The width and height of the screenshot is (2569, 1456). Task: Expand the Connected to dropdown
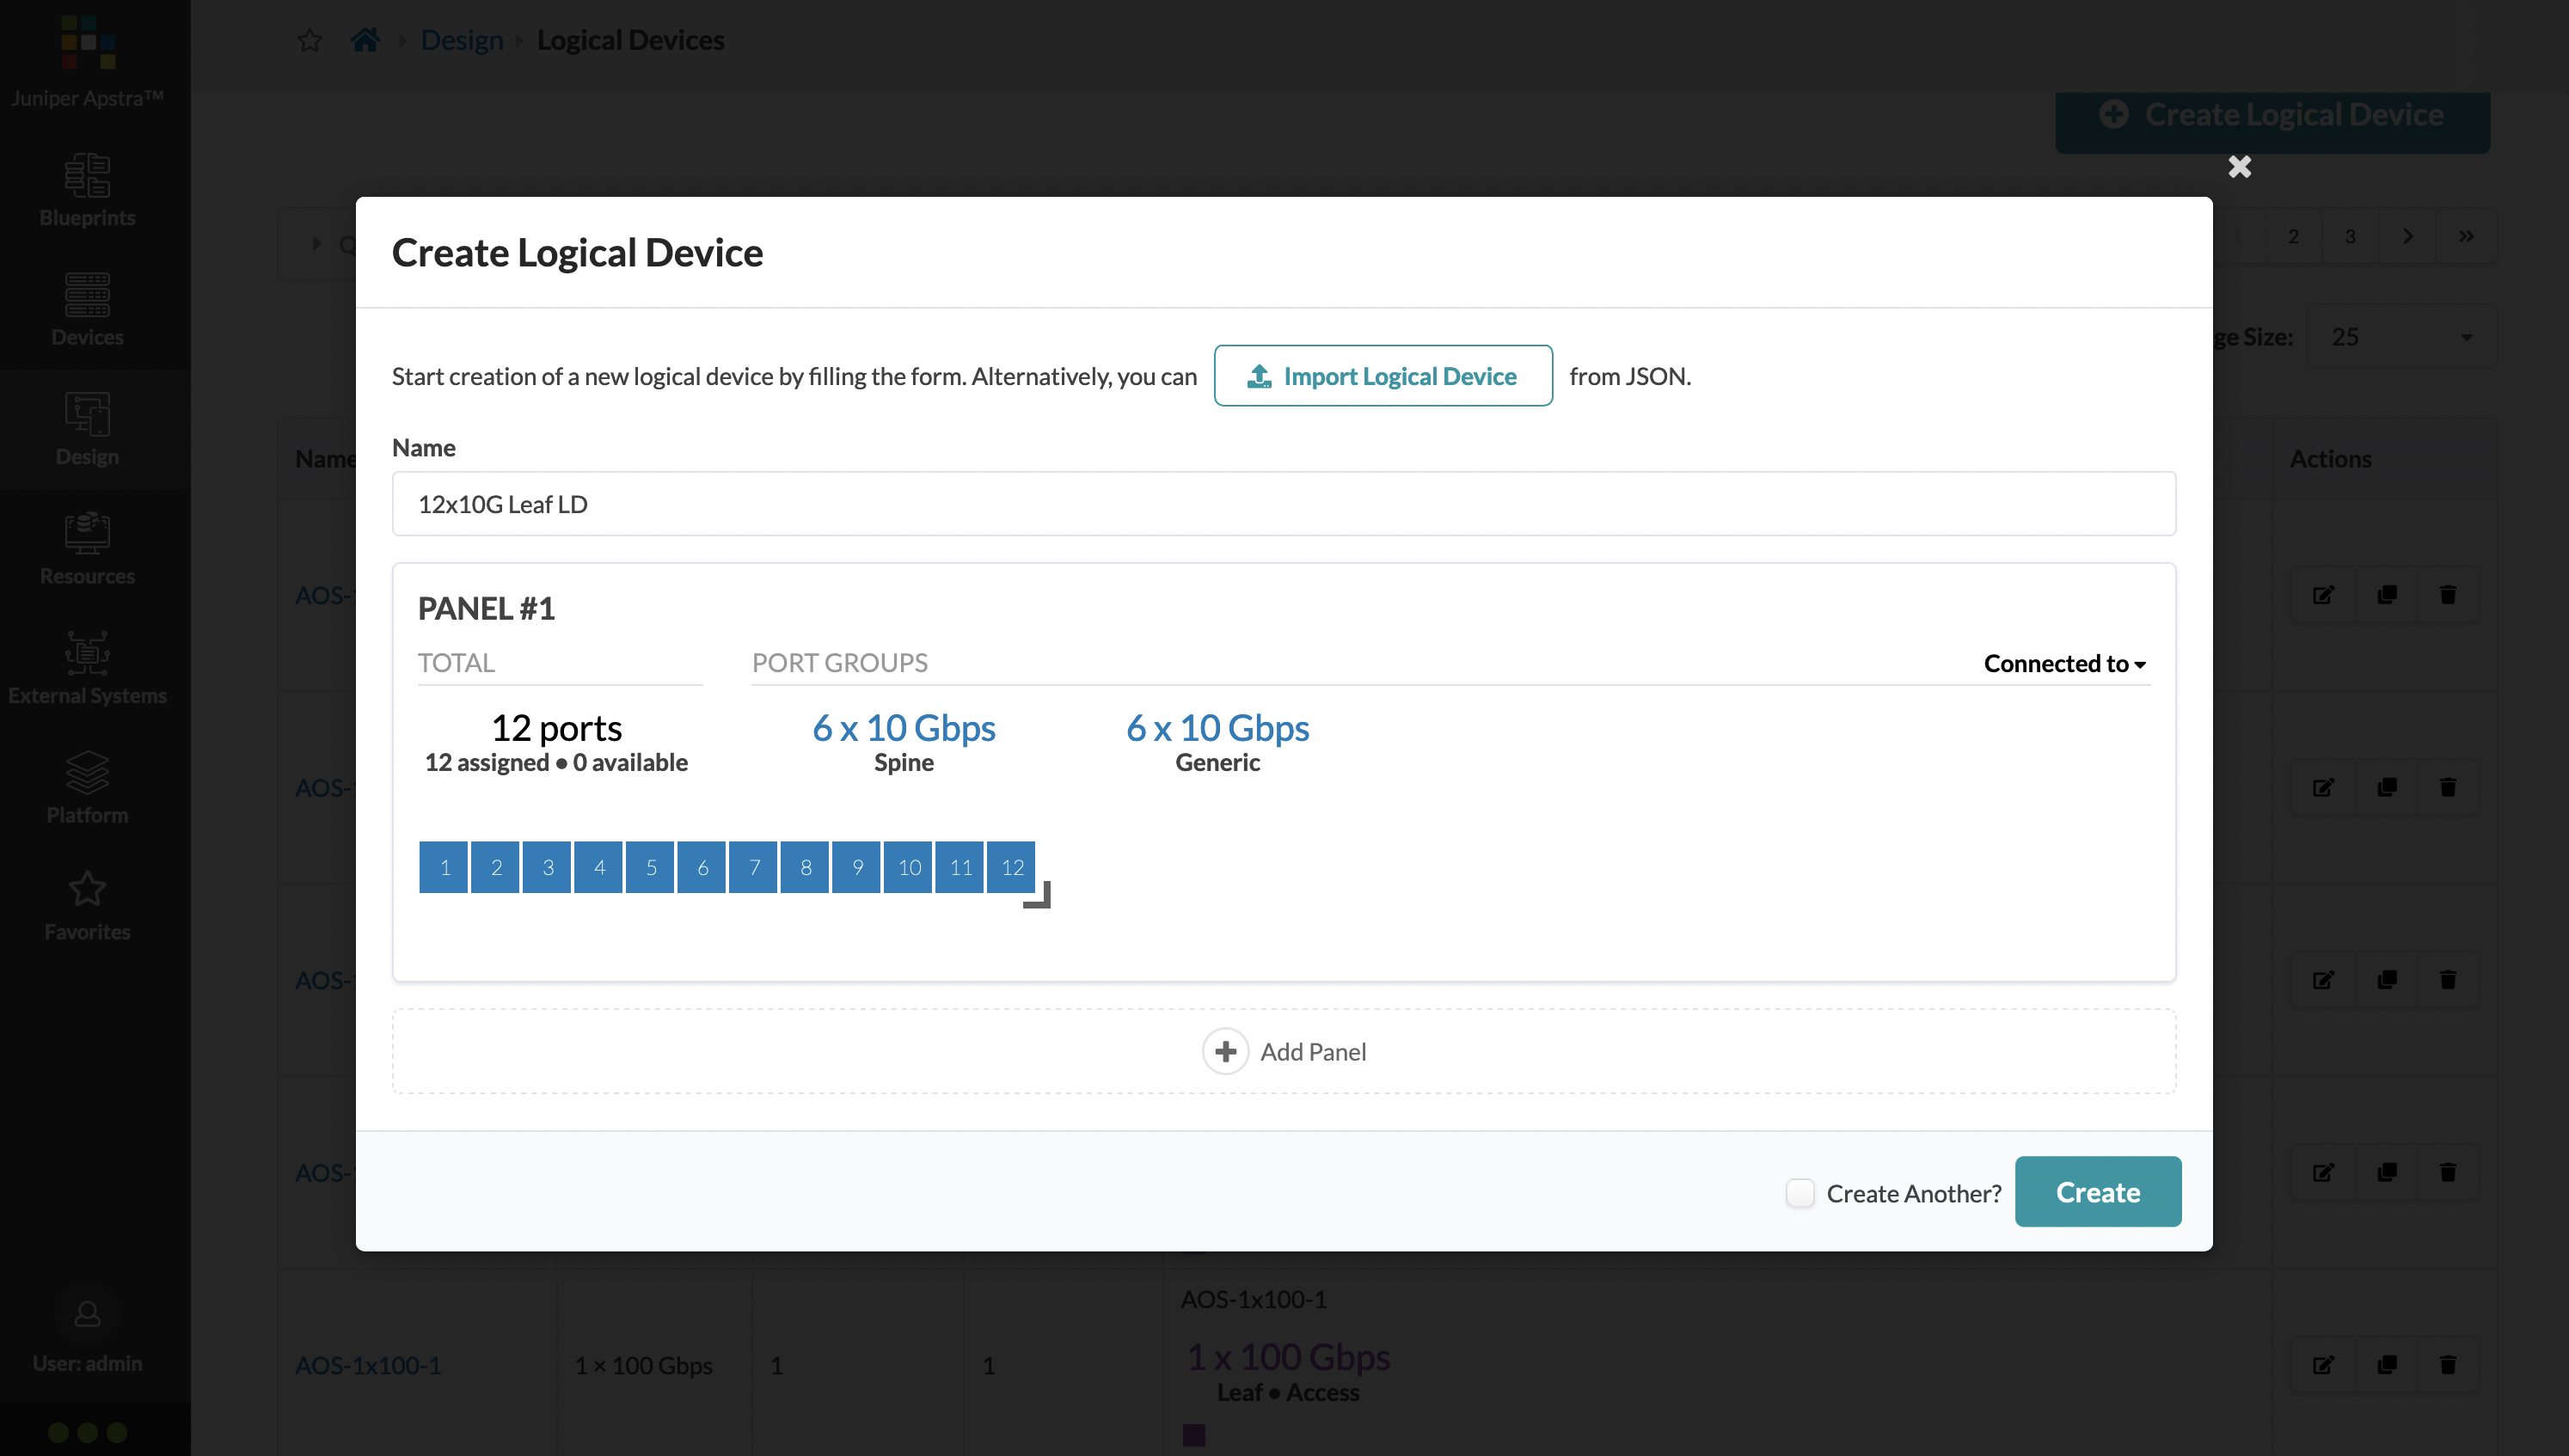[x=2066, y=662]
